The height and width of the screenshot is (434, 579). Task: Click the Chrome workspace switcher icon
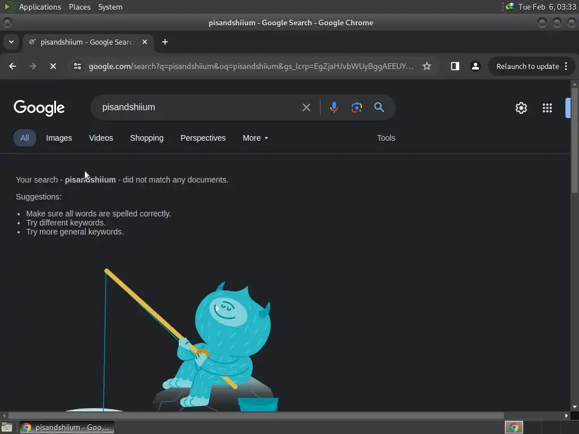coord(514,427)
